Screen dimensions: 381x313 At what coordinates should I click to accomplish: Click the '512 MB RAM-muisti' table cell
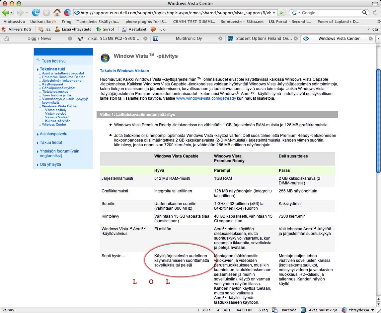[172, 178]
